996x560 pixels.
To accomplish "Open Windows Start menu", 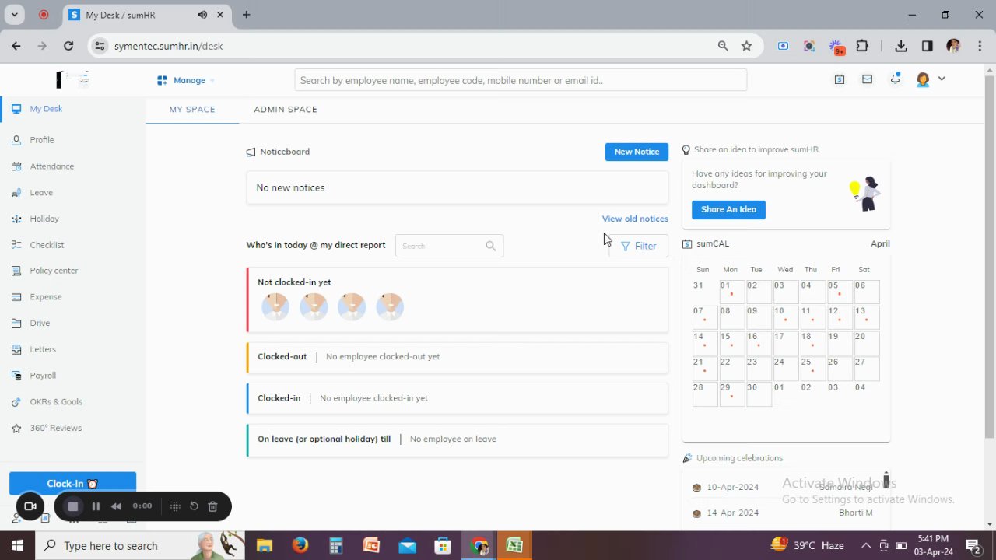I will (17, 545).
